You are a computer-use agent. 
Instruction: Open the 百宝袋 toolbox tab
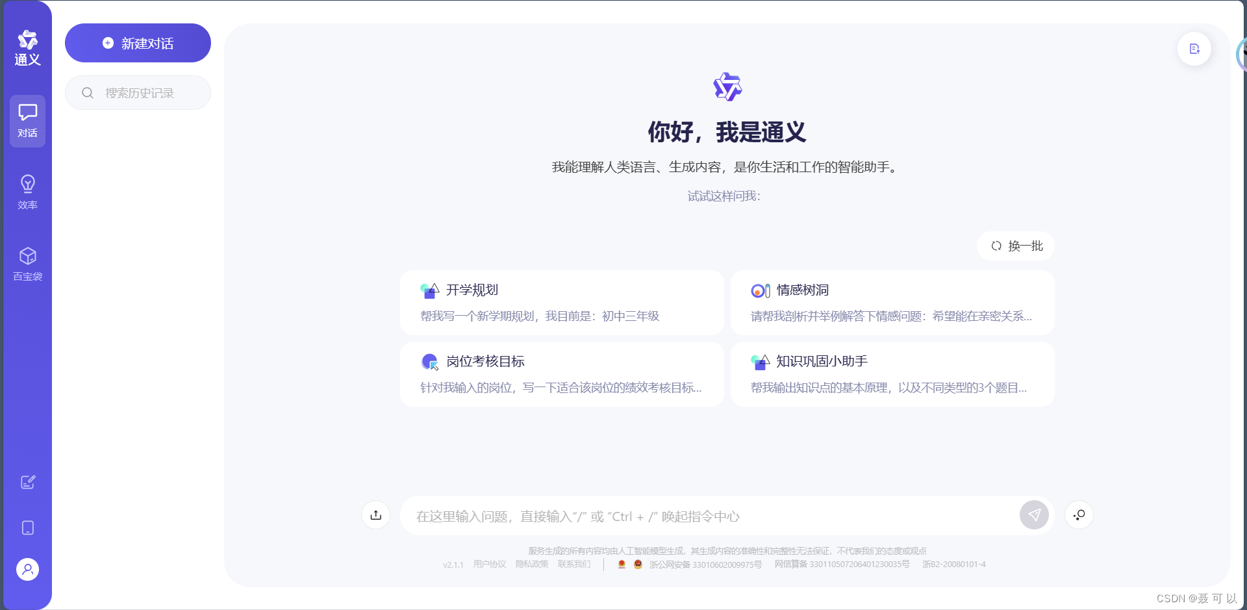pos(27,264)
